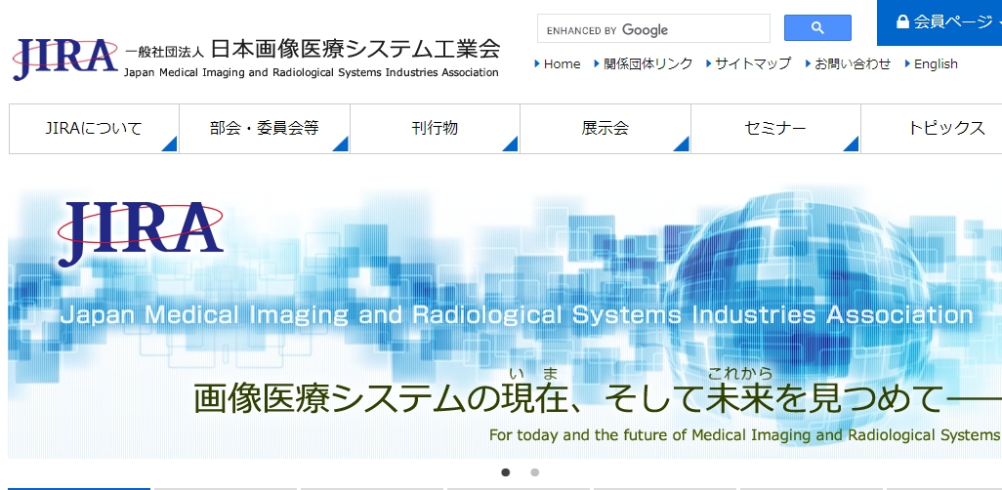Open the 会員ページ member button

click(939, 22)
